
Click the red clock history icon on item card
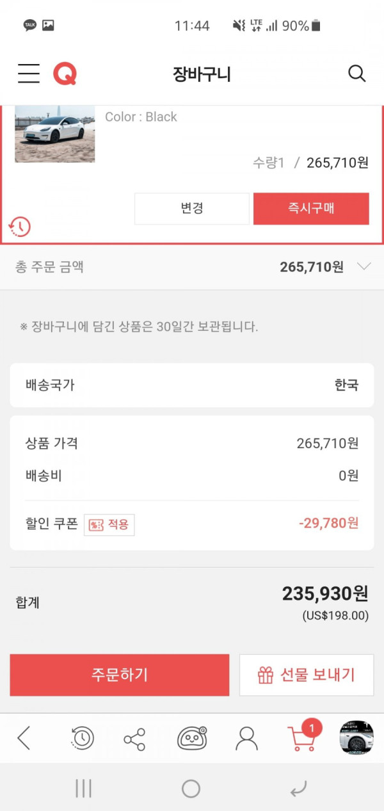19,227
